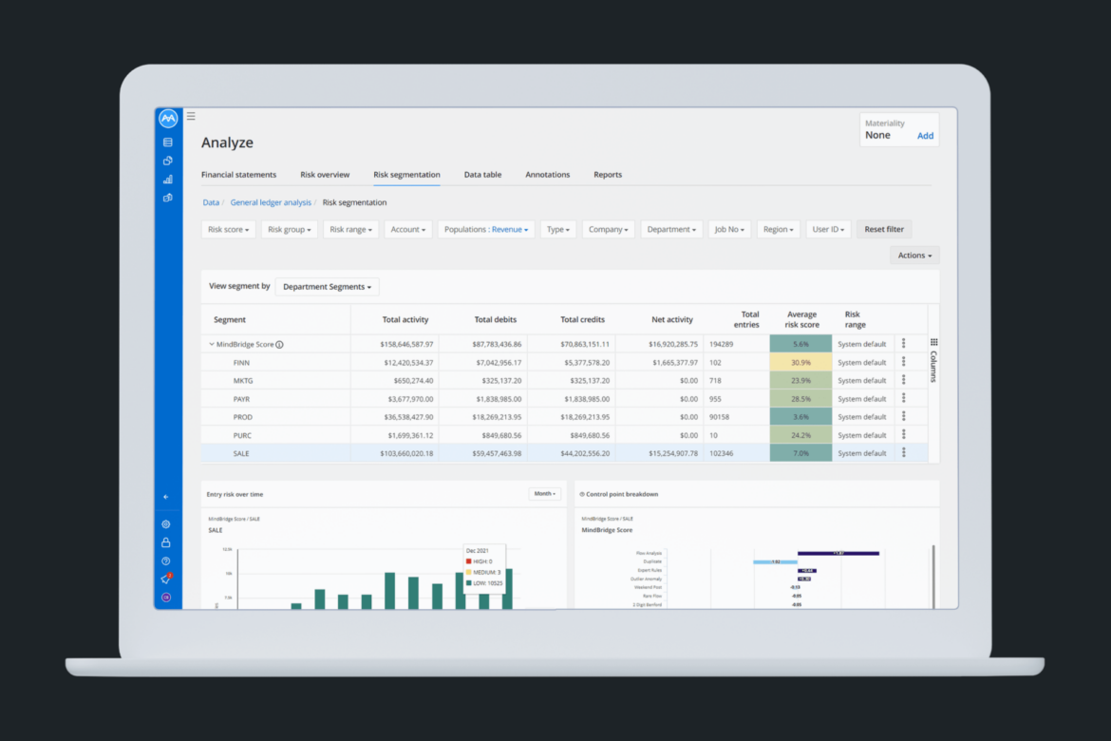Image resolution: width=1111 pixels, height=741 pixels.
Task: Click the Flow Analysis bar in breakdown chart
Action: click(x=838, y=553)
